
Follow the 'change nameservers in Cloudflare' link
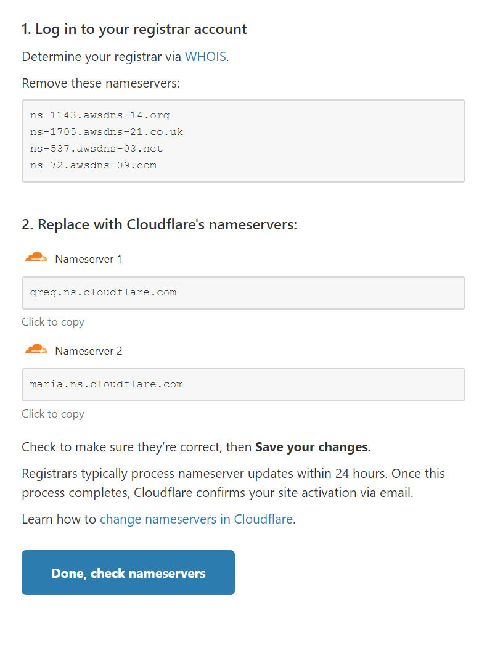tap(197, 519)
